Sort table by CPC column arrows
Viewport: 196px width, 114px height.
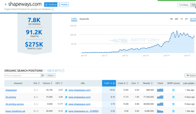(x=62, y=83)
